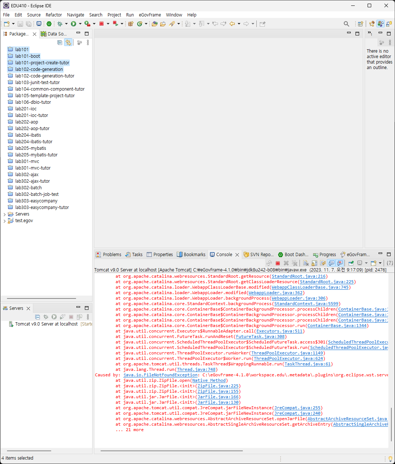Viewport: 395px width, 464px height.
Task: Open the Back history dropdown arrow
Action: pyautogui.click(x=239, y=24)
